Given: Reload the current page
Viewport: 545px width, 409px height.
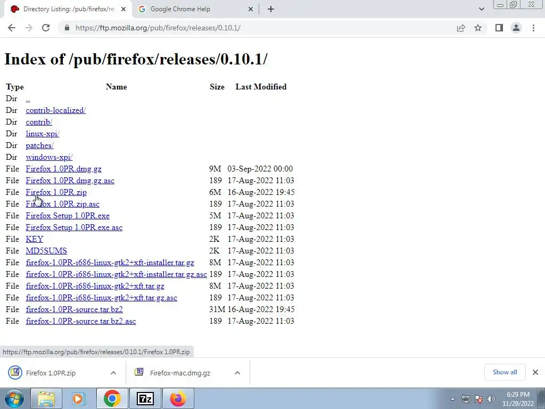Looking at the screenshot, I should coord(46,28).
